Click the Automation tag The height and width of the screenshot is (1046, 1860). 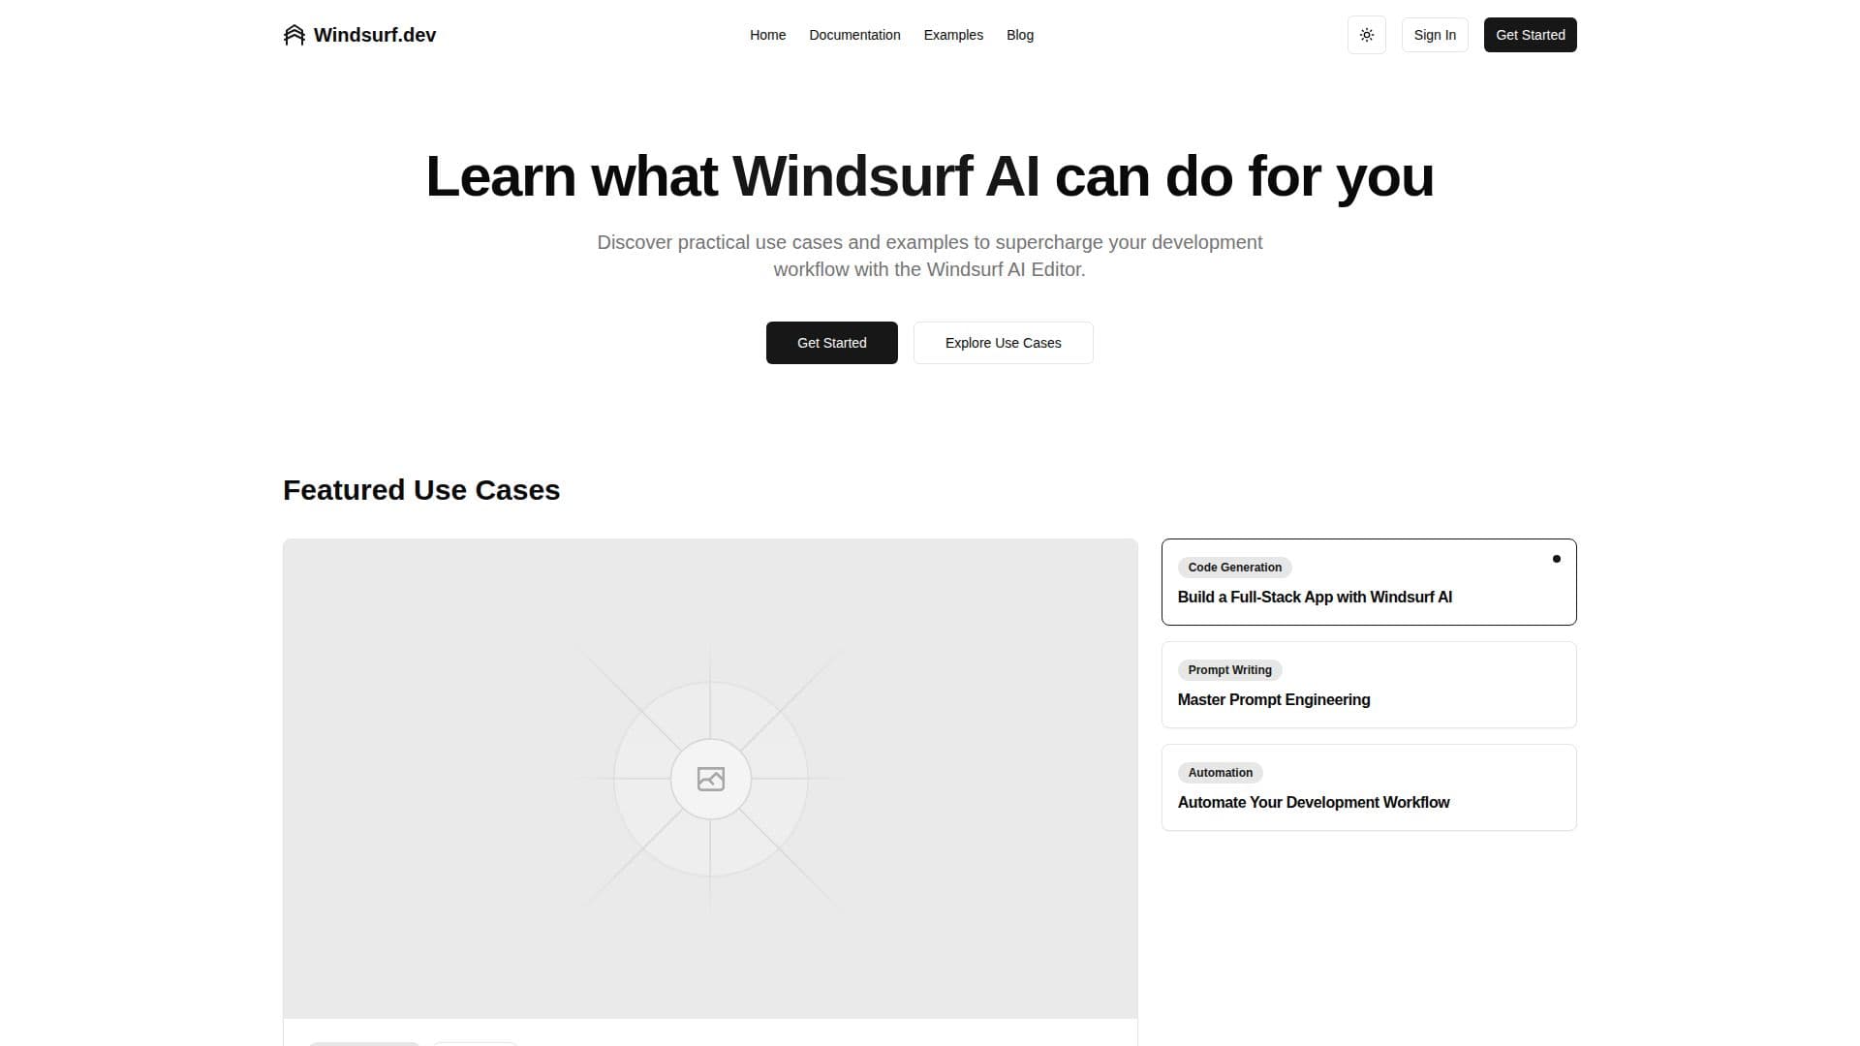click(x=1221, y=773)
